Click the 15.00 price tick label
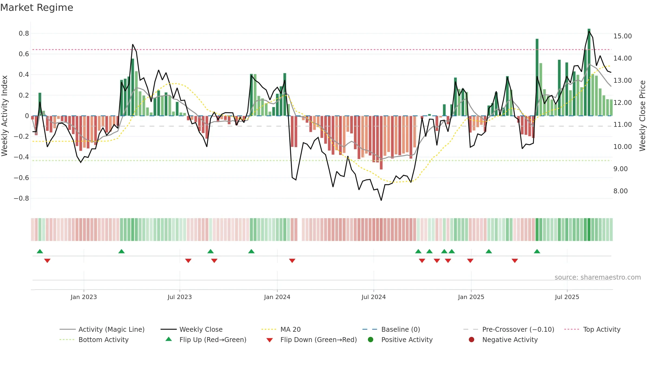The image size is (650, 365). click(x=622, y=36)
